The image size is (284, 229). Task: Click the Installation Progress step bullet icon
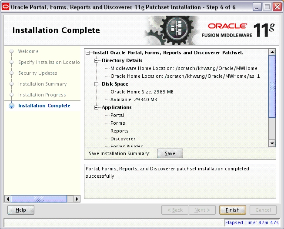coord(12,95)
